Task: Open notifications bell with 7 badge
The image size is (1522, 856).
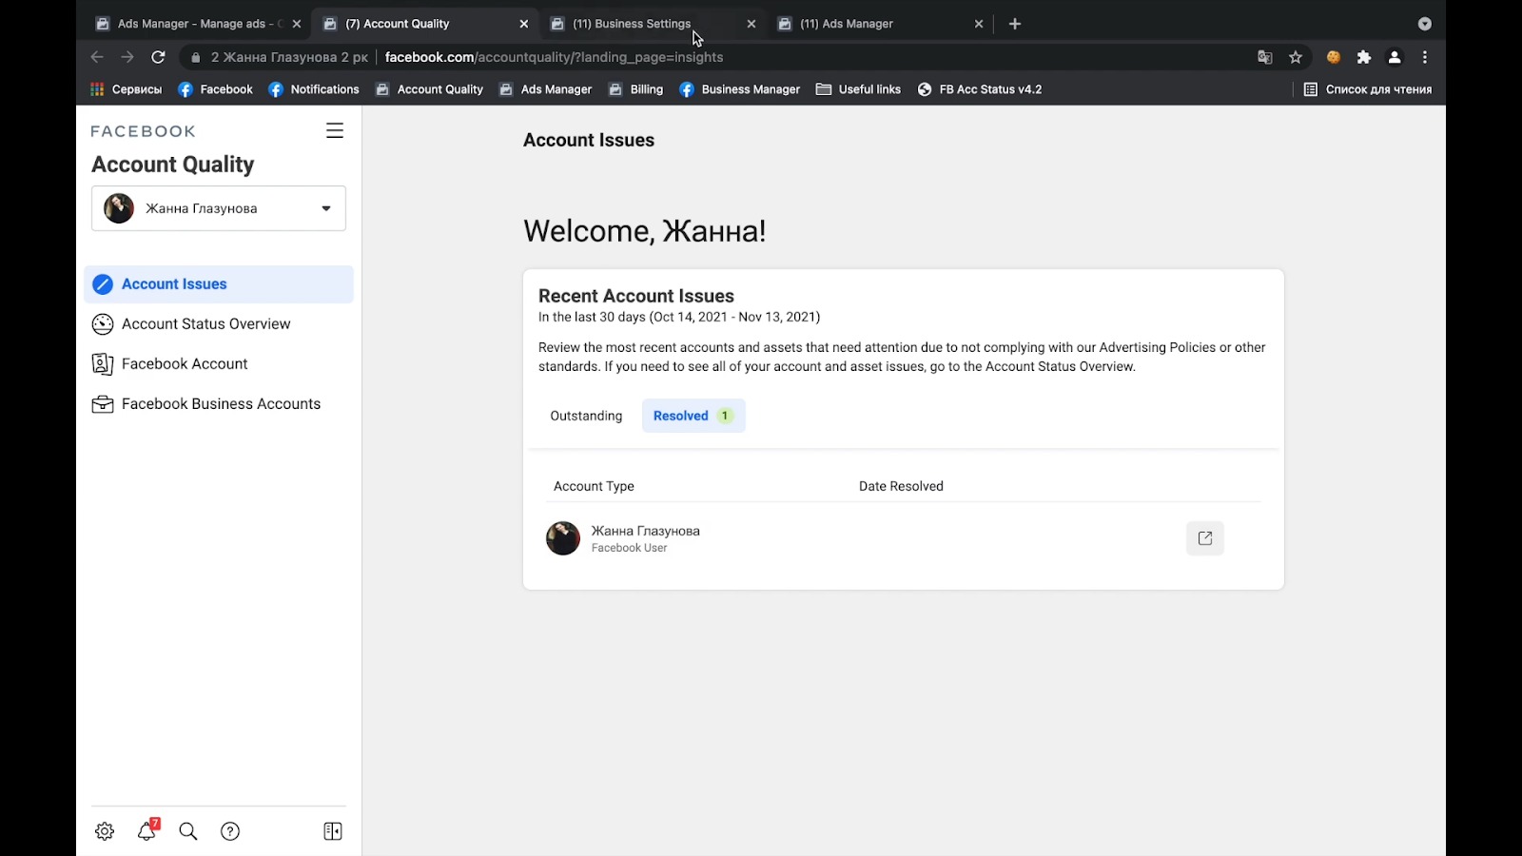Action: [147, 830]
